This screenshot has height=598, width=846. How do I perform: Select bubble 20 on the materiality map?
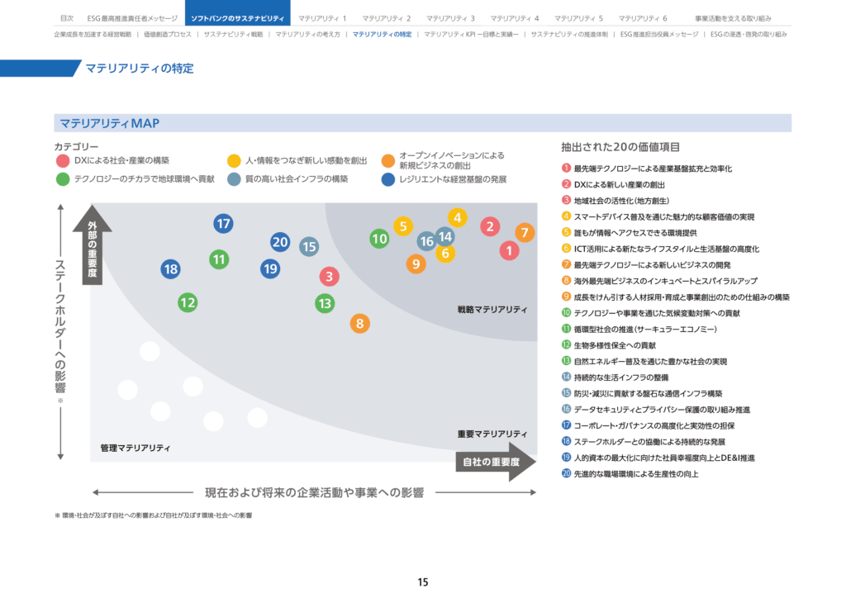pos(280,242)
